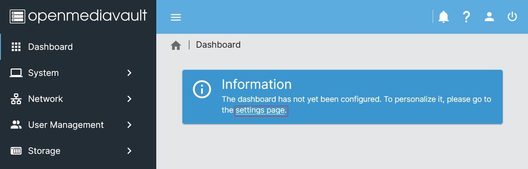Click the Network topology icon
This screenshot has height=169, width=528.
coord(16,99)
